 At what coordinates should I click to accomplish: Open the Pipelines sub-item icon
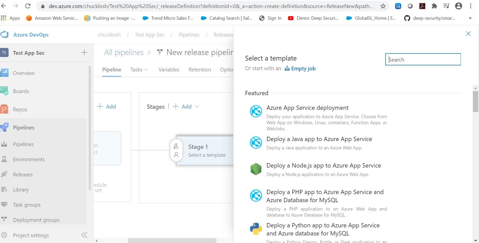point(4,144)
